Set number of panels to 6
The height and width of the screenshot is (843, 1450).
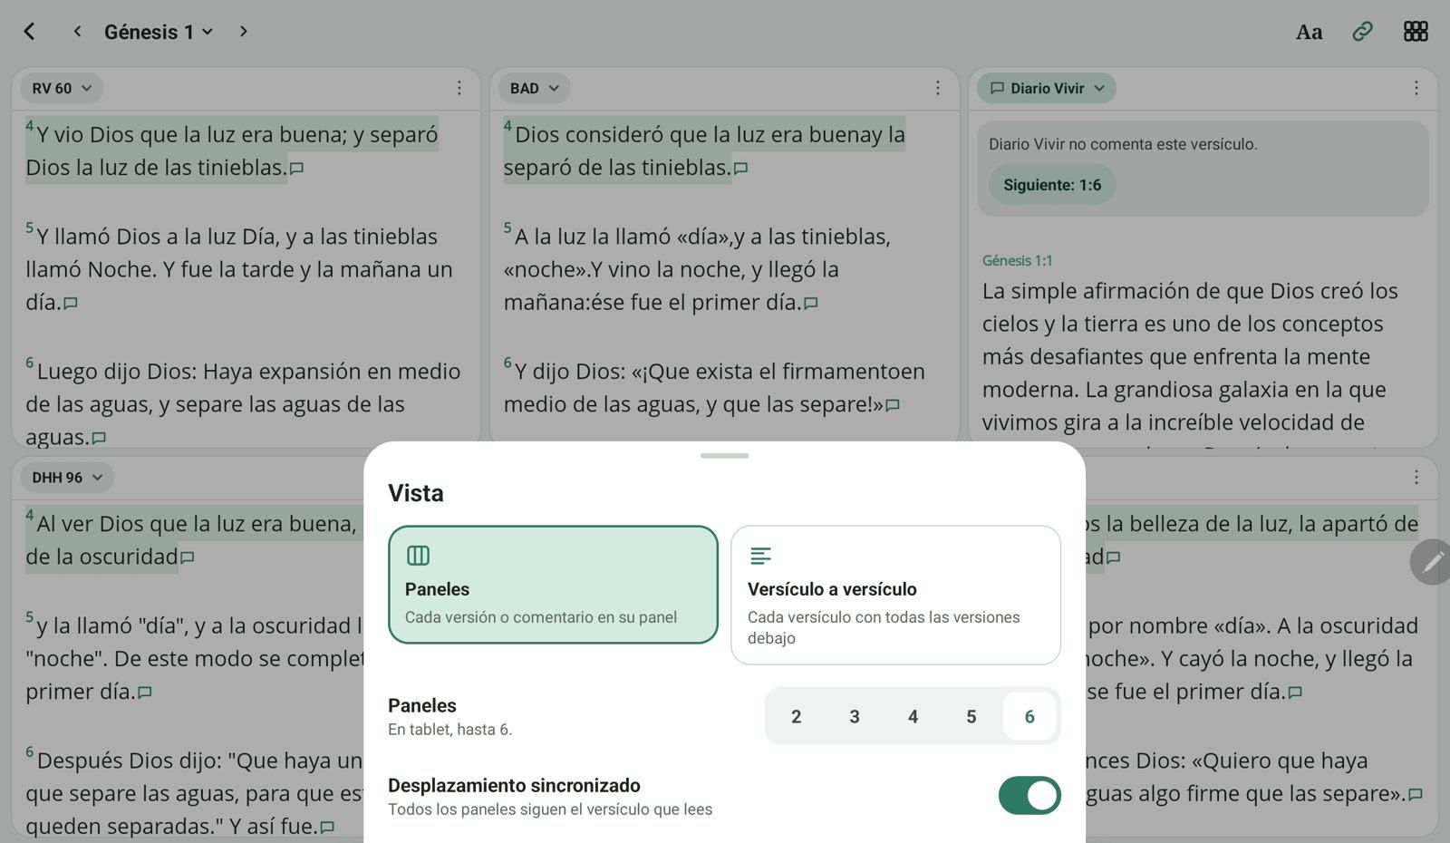tap(1029, 716)
